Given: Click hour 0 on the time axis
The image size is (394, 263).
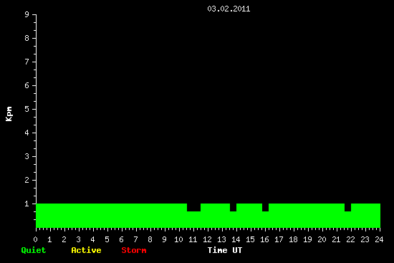Looking at the screenshot, I should 35,239.
